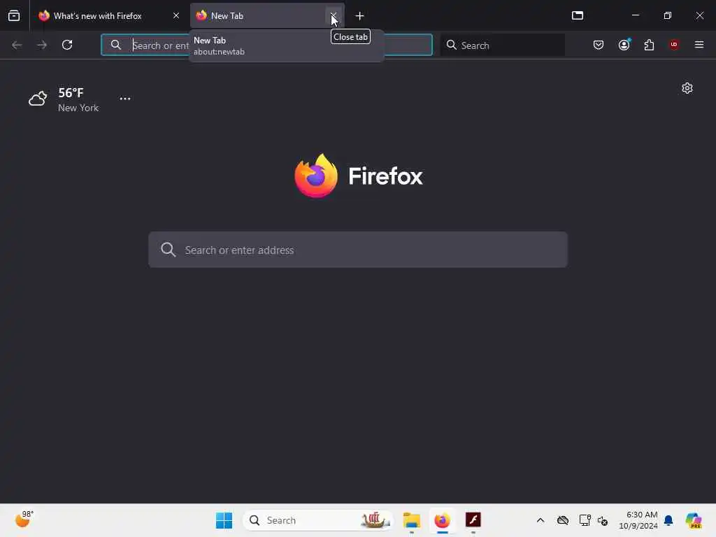The image size is (716, 537).
Task: Click the center Search or enter address field
Action: 358,250
